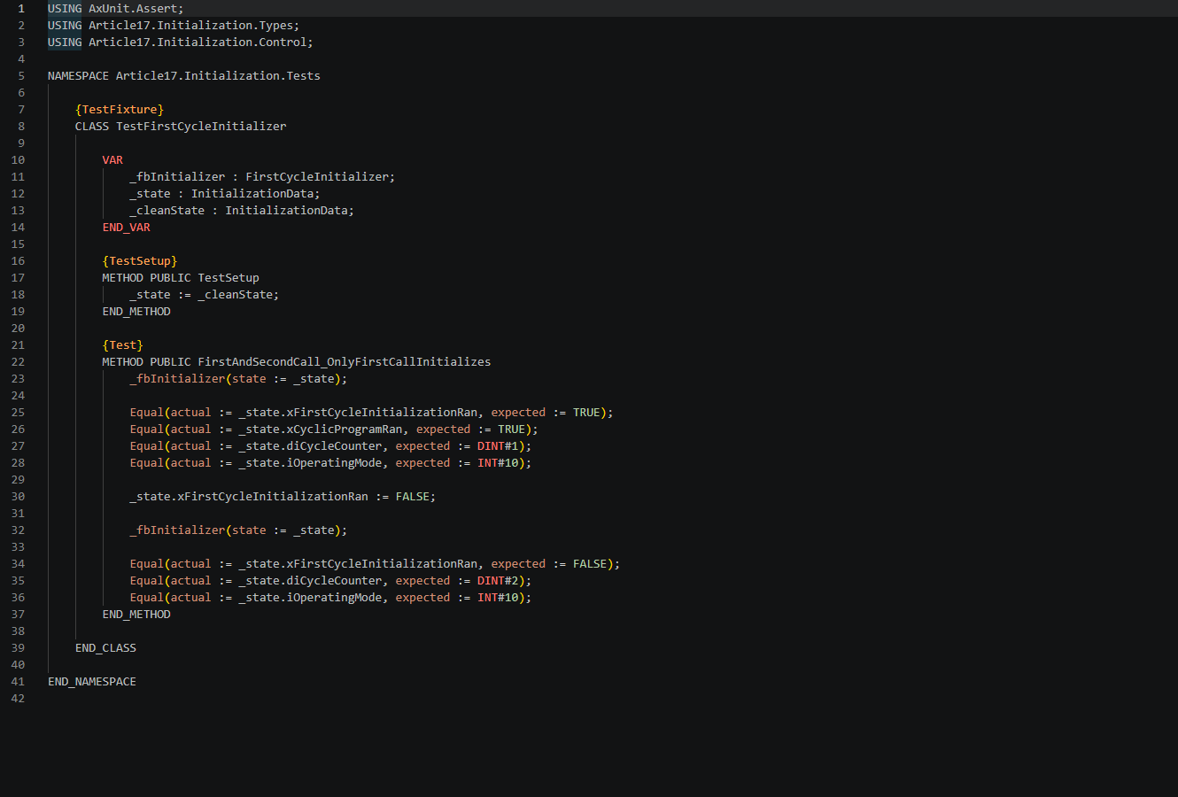This screenshot has height=797, width=1178.
Task: Click the {TestSetup} pragma
Action: click(140, 261)
